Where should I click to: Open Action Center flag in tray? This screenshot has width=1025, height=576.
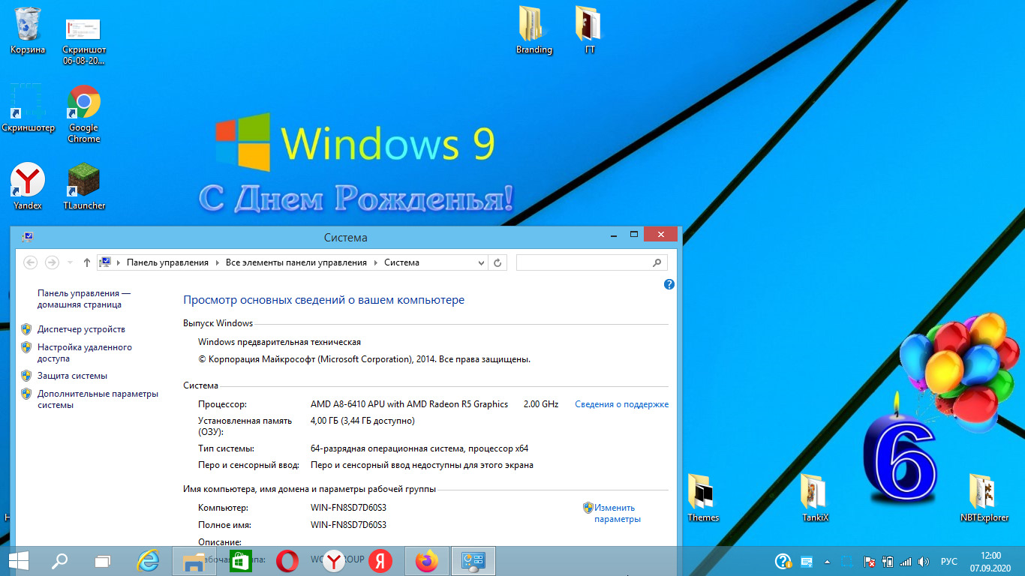[870, 561]
